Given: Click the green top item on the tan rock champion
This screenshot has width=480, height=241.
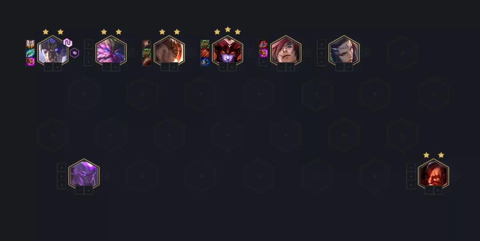Looking at the screenshot, I should coord(147,44).
